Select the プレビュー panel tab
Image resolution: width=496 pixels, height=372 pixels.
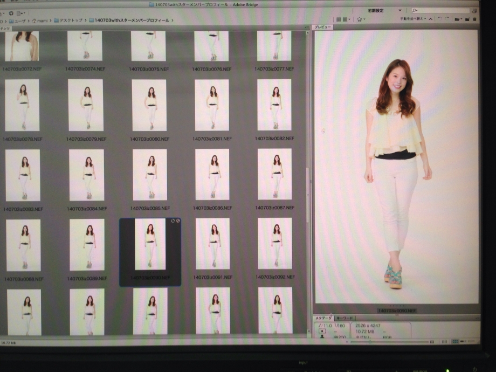point(322,27)
